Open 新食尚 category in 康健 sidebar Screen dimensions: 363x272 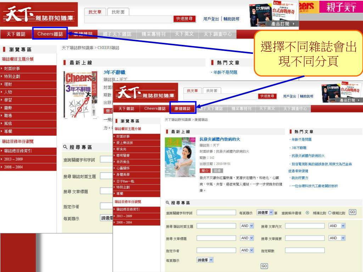[x=137, y=149]
